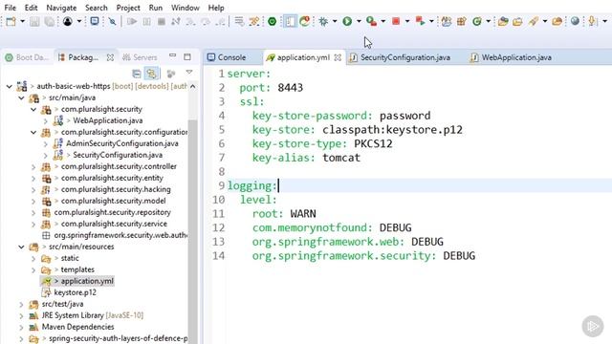Maximize the Package Explorer panel
The image size is (612, 344).
click(187, 57)
